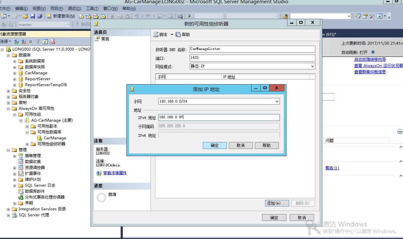Image resolution: width=403 pixels, height=239 pixels.
Task: Click the Save All toolbar icon
Action: pyautogui.click(x=40, y=16)
